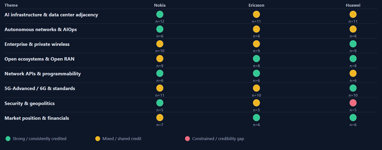Click Huawei's yellow dot for Network APIs row

[x=353, y=73]
